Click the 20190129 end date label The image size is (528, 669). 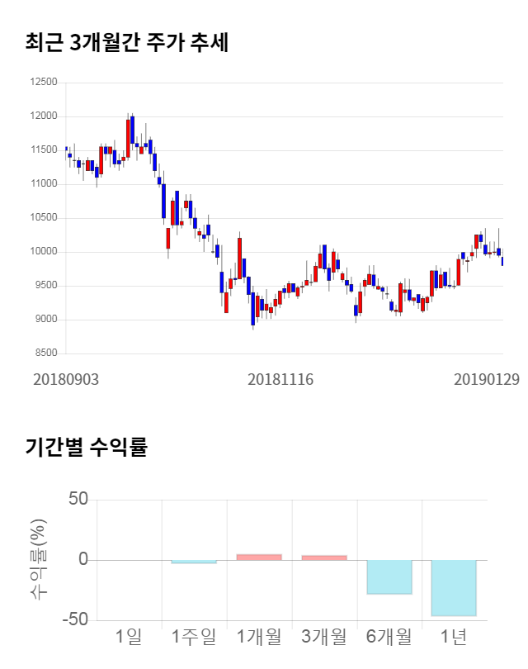[487, 379]
